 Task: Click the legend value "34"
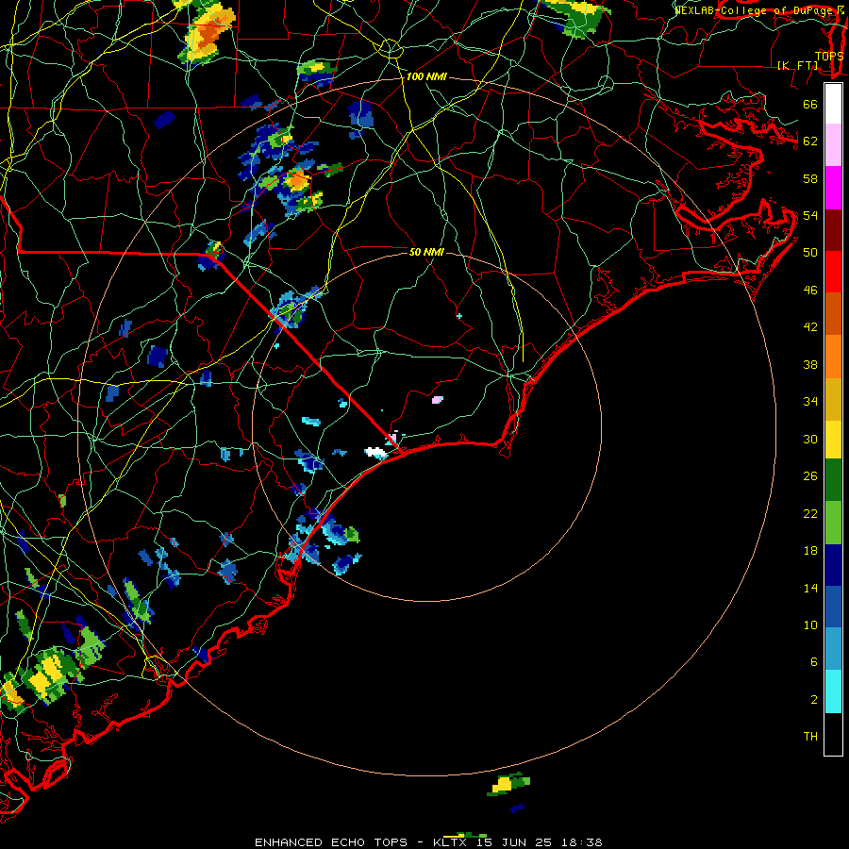pyautogui.click(x=810, y=401)
